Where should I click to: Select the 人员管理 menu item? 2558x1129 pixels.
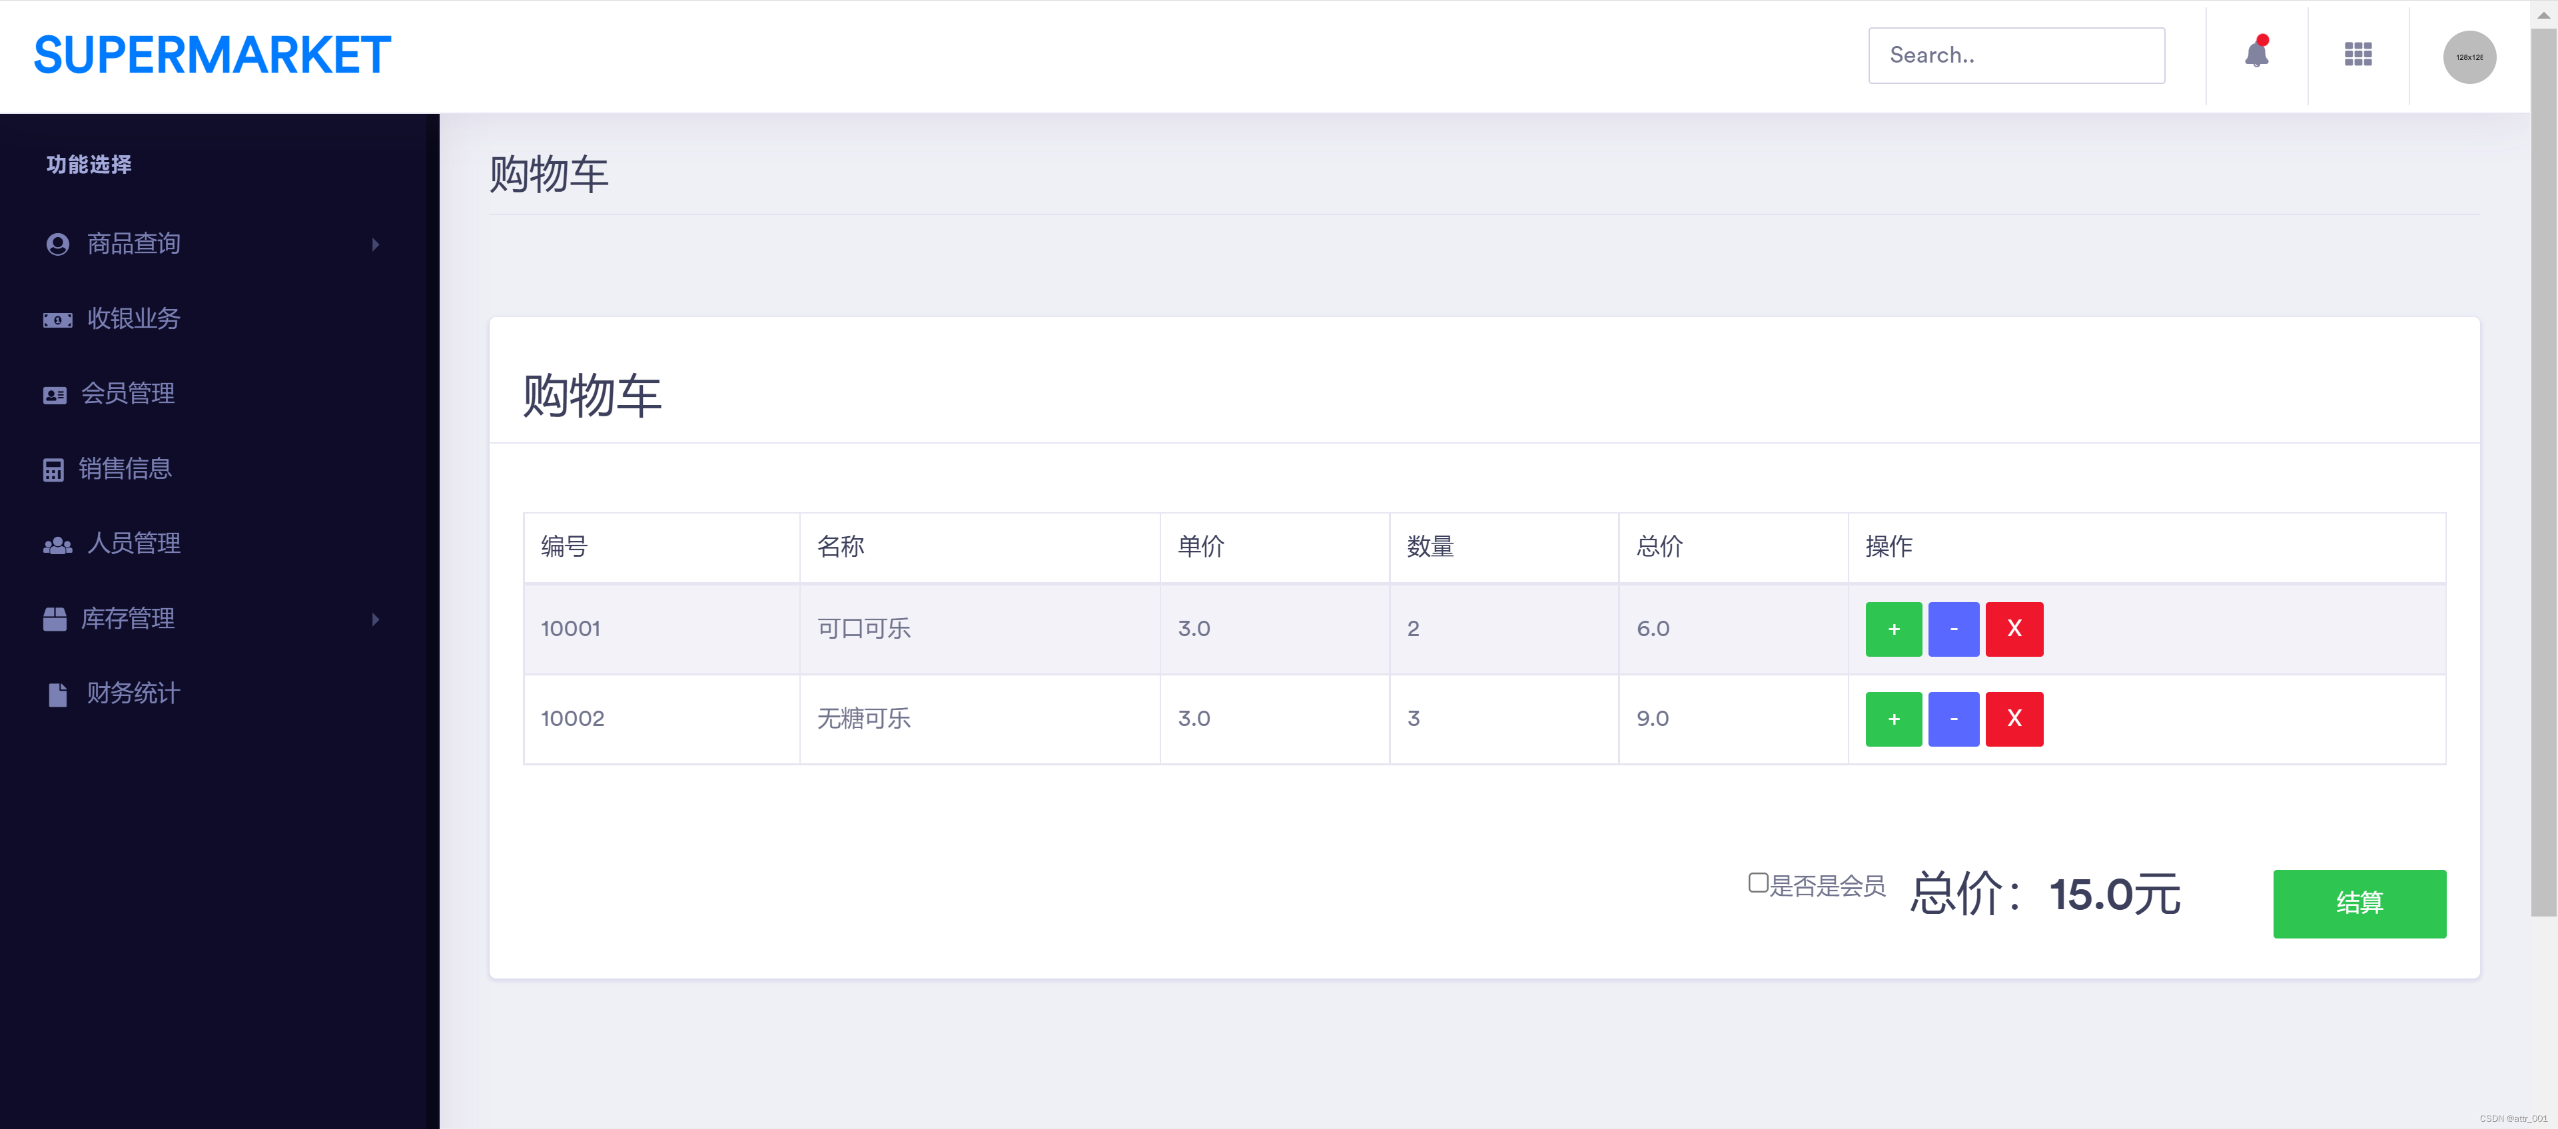134,544
